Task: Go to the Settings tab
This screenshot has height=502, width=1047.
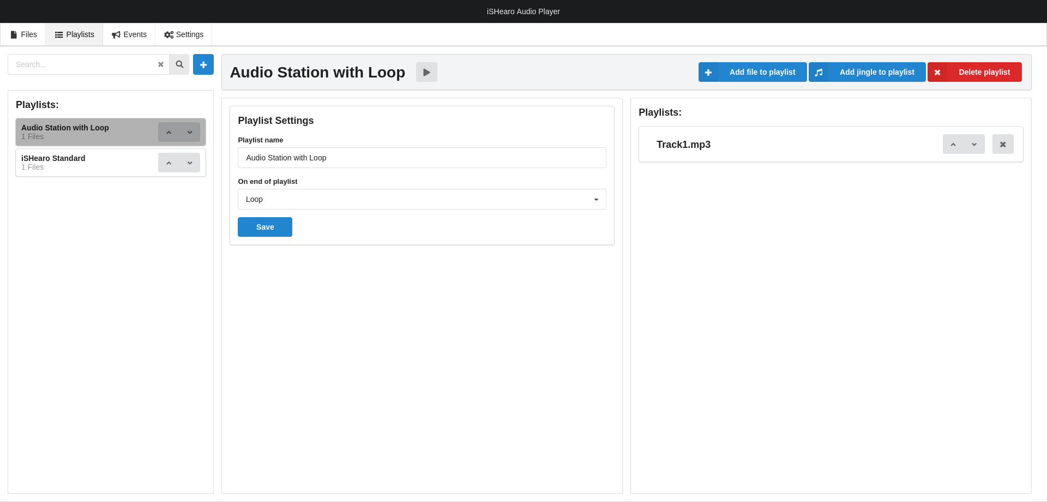Action: coord(184,34)
